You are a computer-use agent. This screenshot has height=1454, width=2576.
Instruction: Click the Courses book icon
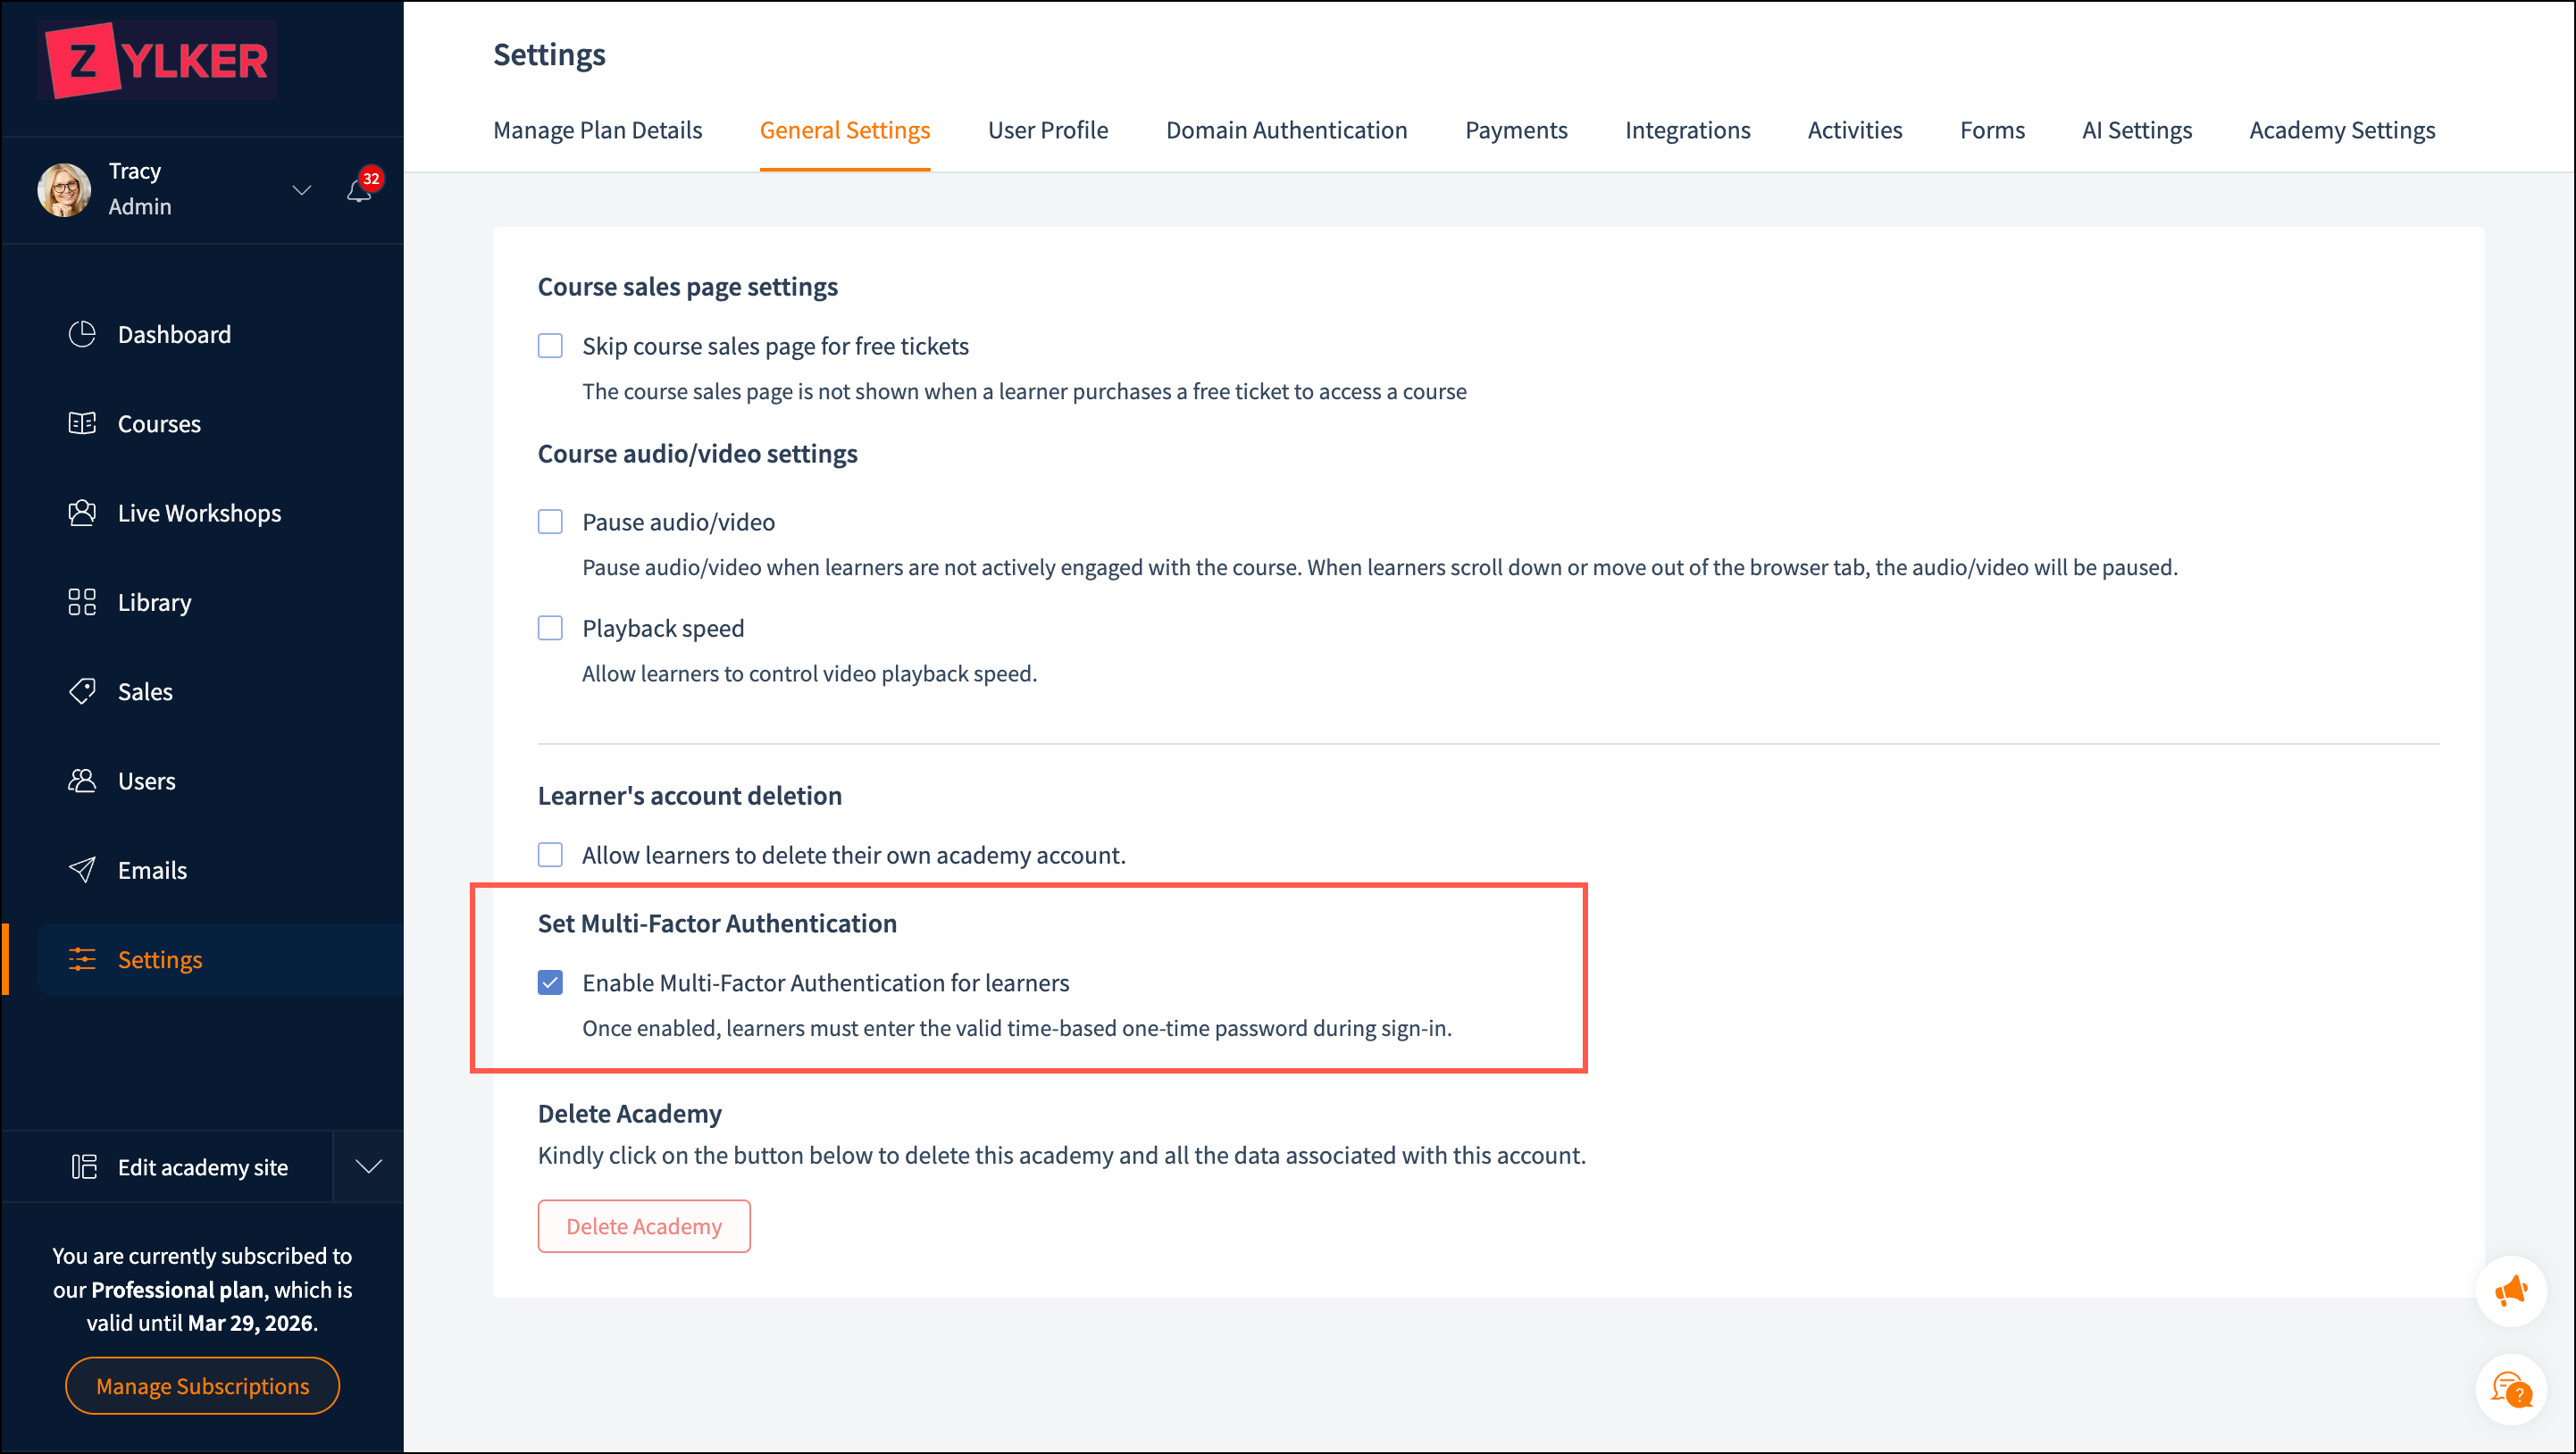click(x=82, y=423)
